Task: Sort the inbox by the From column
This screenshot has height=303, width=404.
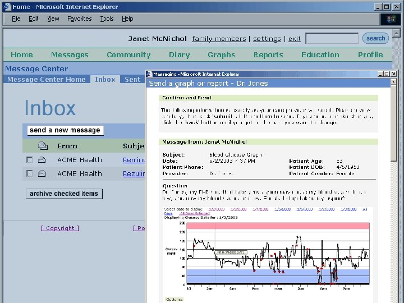Action: tap(67, 146)
